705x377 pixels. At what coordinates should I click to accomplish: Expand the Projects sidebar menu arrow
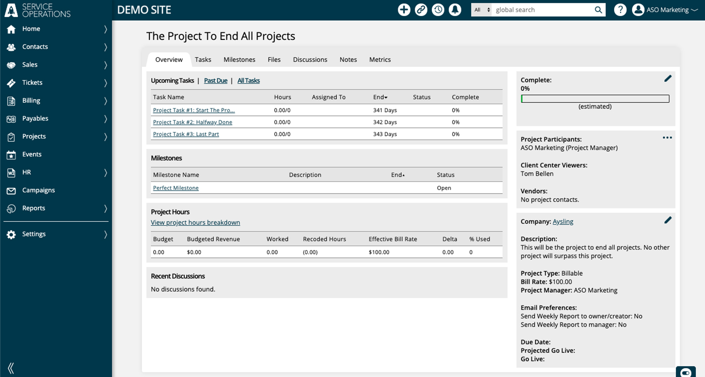pos(106,137)
